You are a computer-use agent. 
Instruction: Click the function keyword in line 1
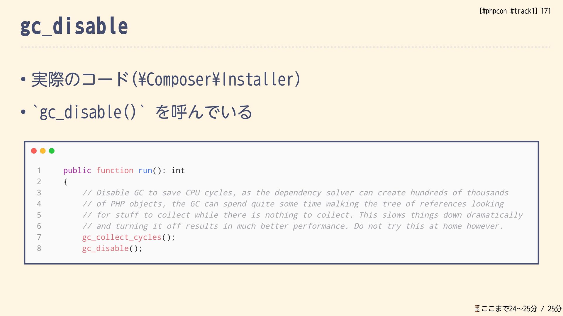pos(115,171)
